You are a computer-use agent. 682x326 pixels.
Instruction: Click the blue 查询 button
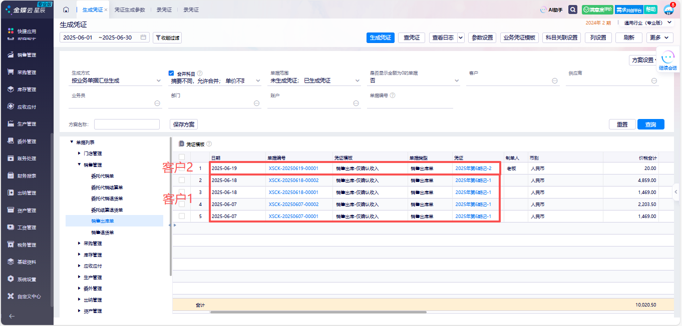[650, 124]
